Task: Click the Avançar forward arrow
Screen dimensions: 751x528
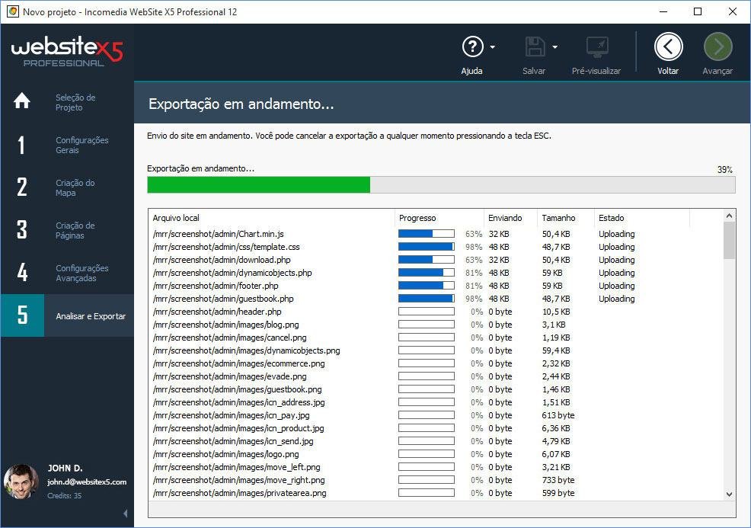Action: [x=717, y=47]
